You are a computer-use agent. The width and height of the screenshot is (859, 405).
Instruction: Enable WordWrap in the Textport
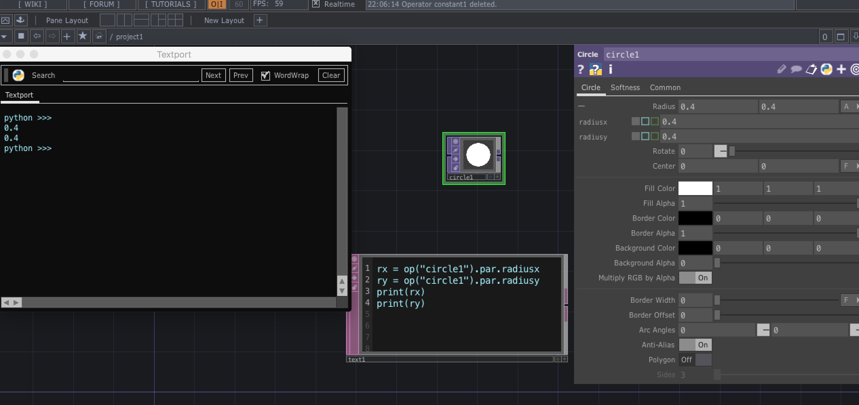click(x=265, y=75)
